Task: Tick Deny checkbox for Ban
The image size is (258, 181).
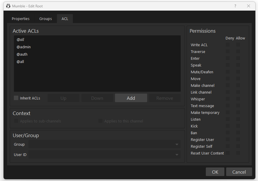Action: (x=228, y=133)
